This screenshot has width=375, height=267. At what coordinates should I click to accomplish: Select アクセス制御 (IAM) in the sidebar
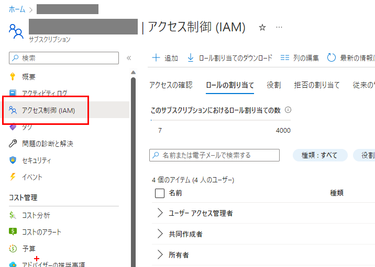click(x=49, y=110)
